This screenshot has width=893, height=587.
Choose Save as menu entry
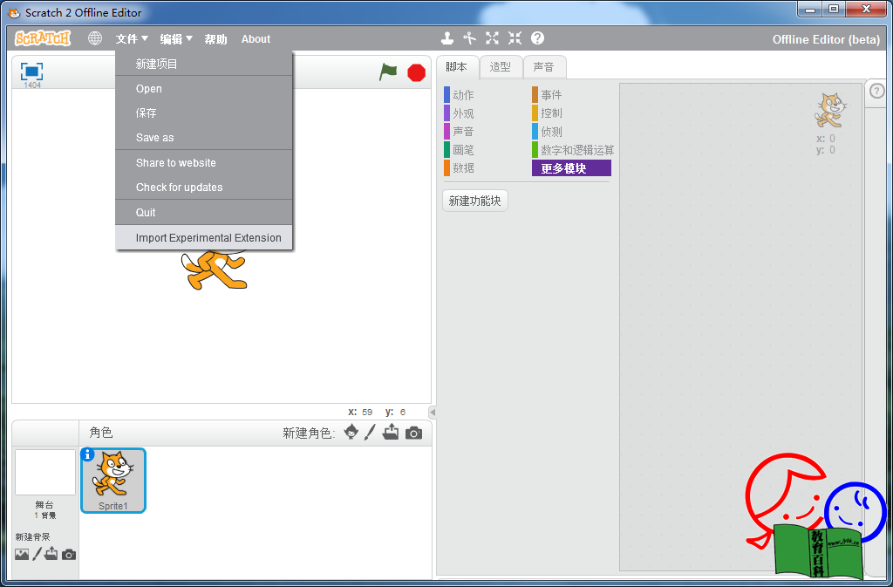[x=204, y=137]
